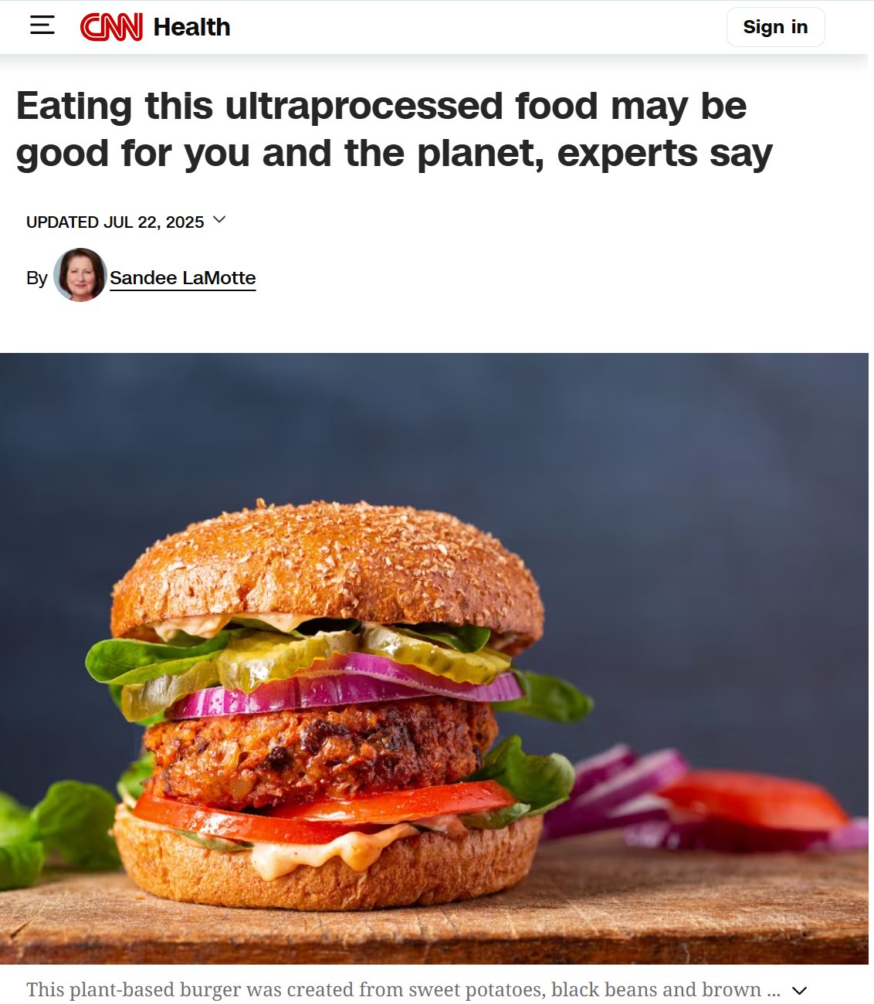Click the red CNN logo
Image resolution: width=874 pixels, height=1004 pixels.
pos(111,27)
